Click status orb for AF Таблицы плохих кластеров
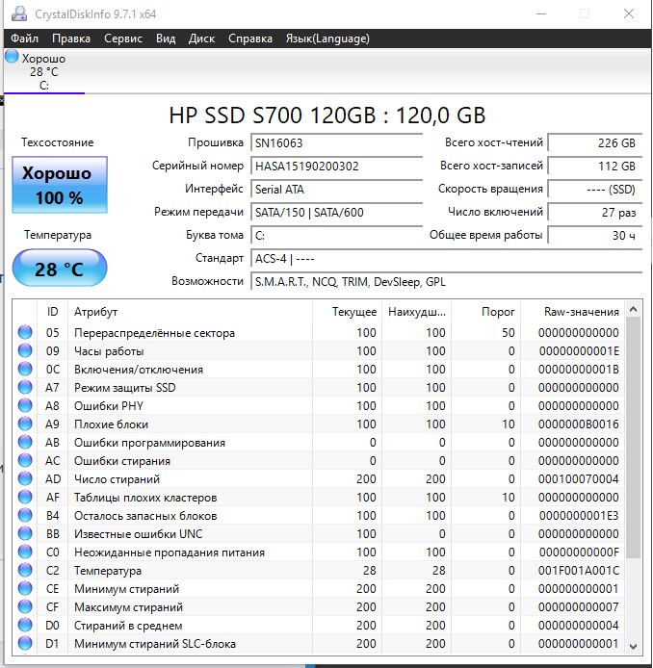 [x=25, y=498]
